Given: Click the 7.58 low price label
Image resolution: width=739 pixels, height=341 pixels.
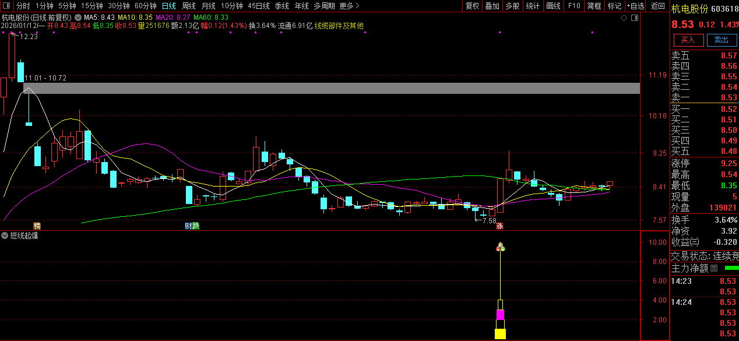Looking at the screenshot, I should [x=488, y=220].
